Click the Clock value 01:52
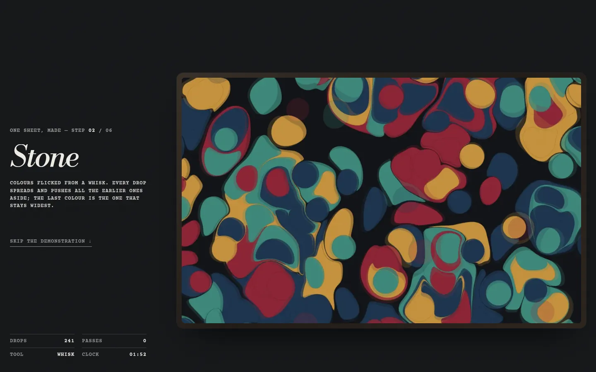This screenshot has height=372, width=596. click(x=138, y=355)
